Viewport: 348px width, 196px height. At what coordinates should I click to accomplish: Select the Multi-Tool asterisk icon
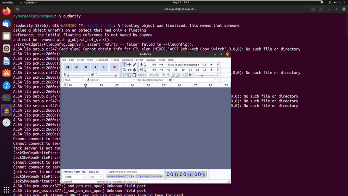click(x=134, y=70)
